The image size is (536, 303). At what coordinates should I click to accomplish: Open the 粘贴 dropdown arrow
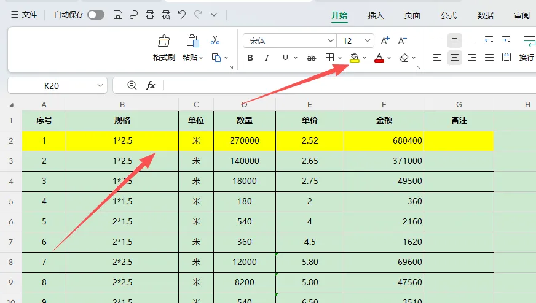[202, 58]
